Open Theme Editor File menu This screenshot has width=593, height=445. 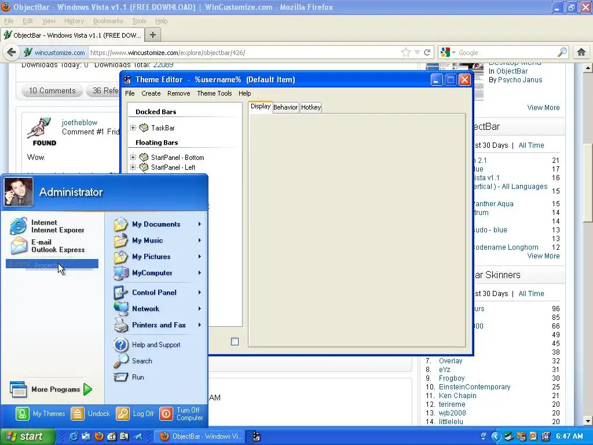click(130, 93)
